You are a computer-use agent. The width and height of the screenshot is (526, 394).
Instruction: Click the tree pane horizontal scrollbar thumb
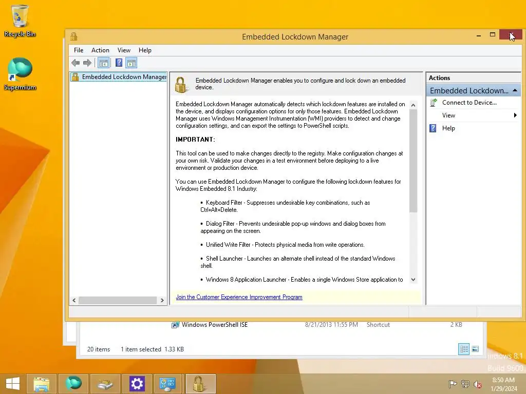(118, 300)
